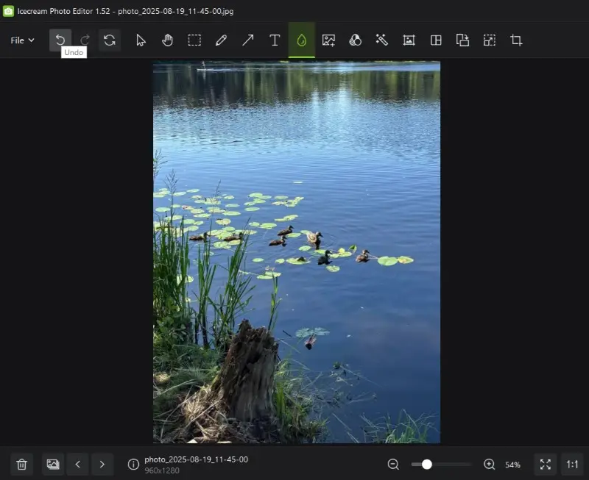Toggle the active blur droplet tool
This screenshot has height=480, width=589.
tap(301, 40)
